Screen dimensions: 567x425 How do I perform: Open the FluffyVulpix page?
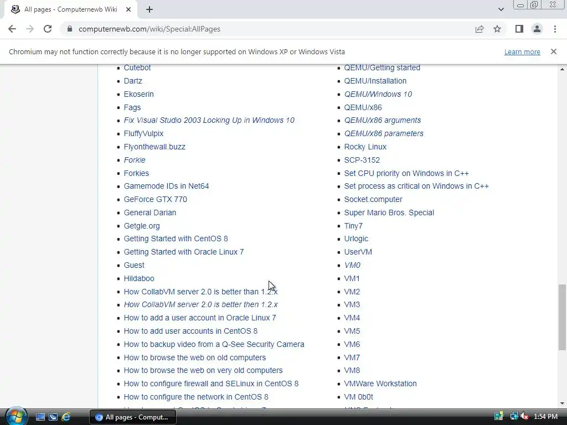pos(143,134)
